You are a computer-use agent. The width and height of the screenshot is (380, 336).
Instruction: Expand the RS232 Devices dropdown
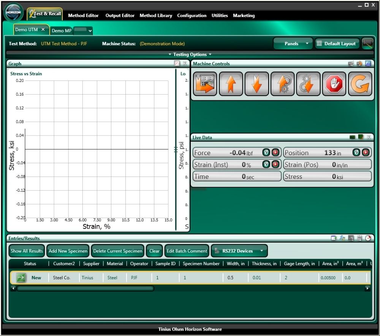[239, 251]
